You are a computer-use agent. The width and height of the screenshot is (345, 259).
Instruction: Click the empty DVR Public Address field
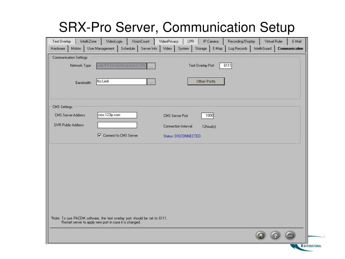[x=117, y=125]
